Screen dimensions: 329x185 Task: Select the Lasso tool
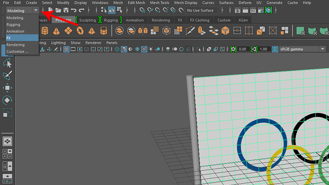tap(8, 63)
